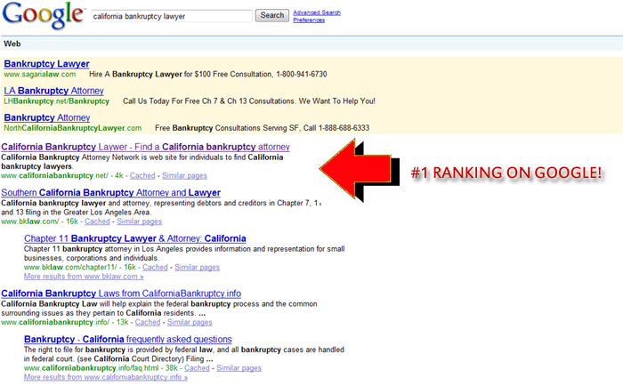Screen dimensions: 623x386
Task: Open Bankruptcy - California frequently asked questions result
Action: (127, 339)
